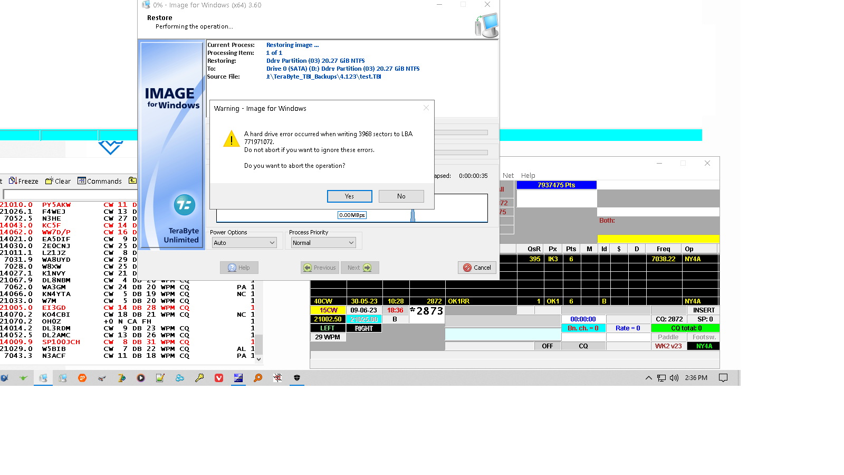Click the 29 WPM speed field

point(328,337)
